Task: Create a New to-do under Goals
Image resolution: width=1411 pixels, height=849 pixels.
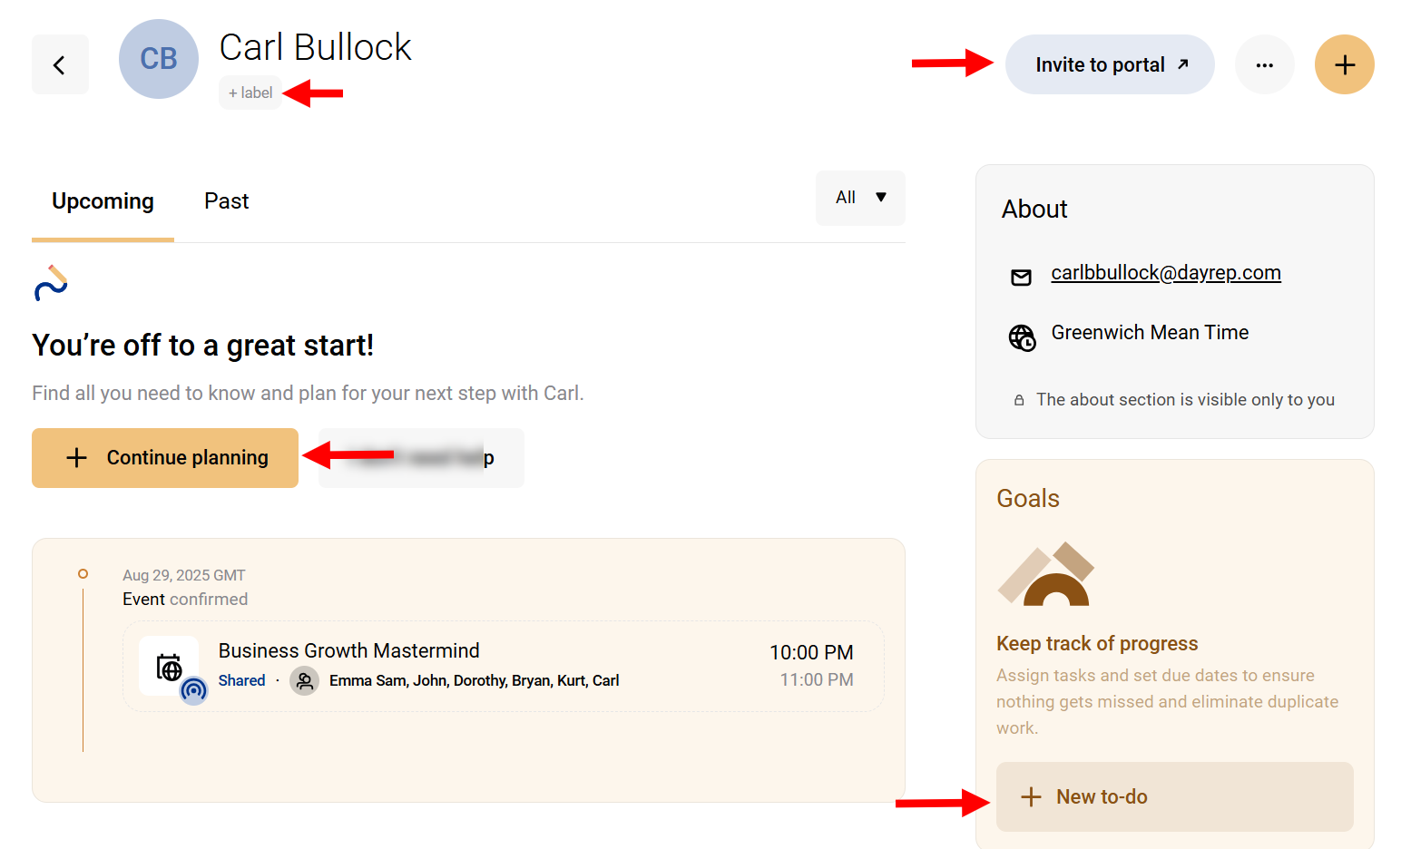Action: pyautogui.click(x=1174, y=796)
